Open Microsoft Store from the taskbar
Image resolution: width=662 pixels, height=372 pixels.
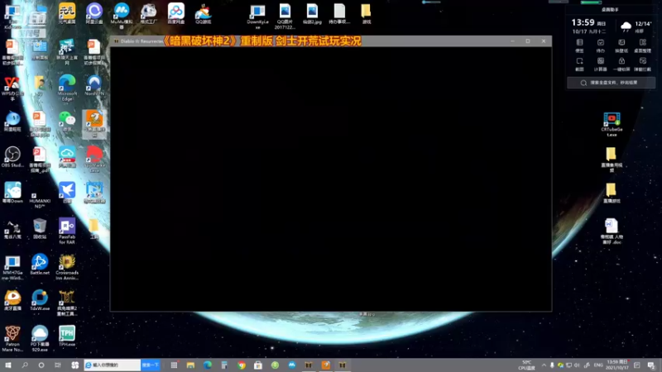(258, 365)
